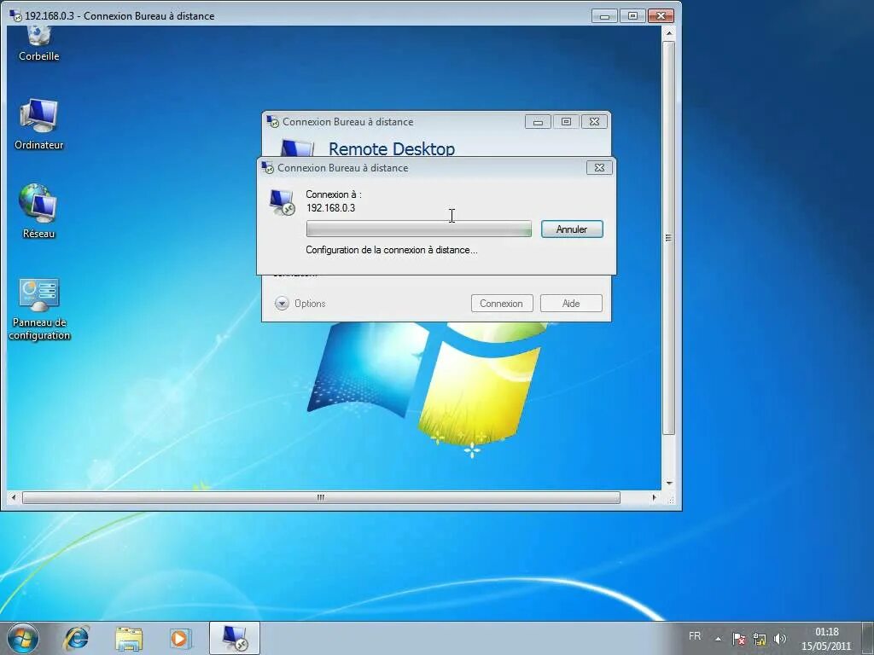This screenshot has width=874, height=655.
Task: Minimize the 192.168.0.3 session window
Action: click(604, 15)
